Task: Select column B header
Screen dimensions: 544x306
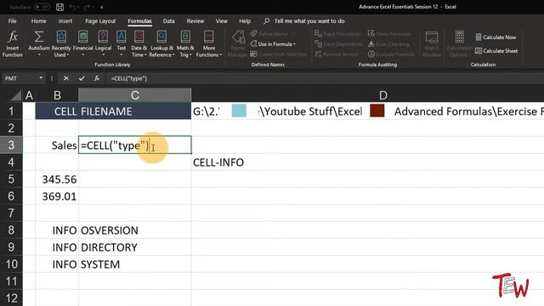Action: coord(57,95)
